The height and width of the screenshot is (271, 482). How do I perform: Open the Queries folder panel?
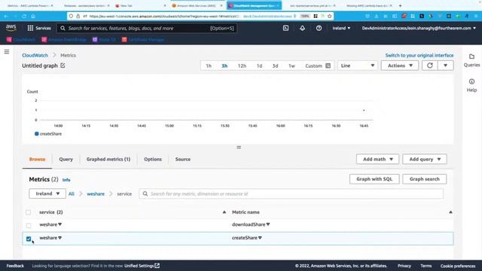(471, 60)
